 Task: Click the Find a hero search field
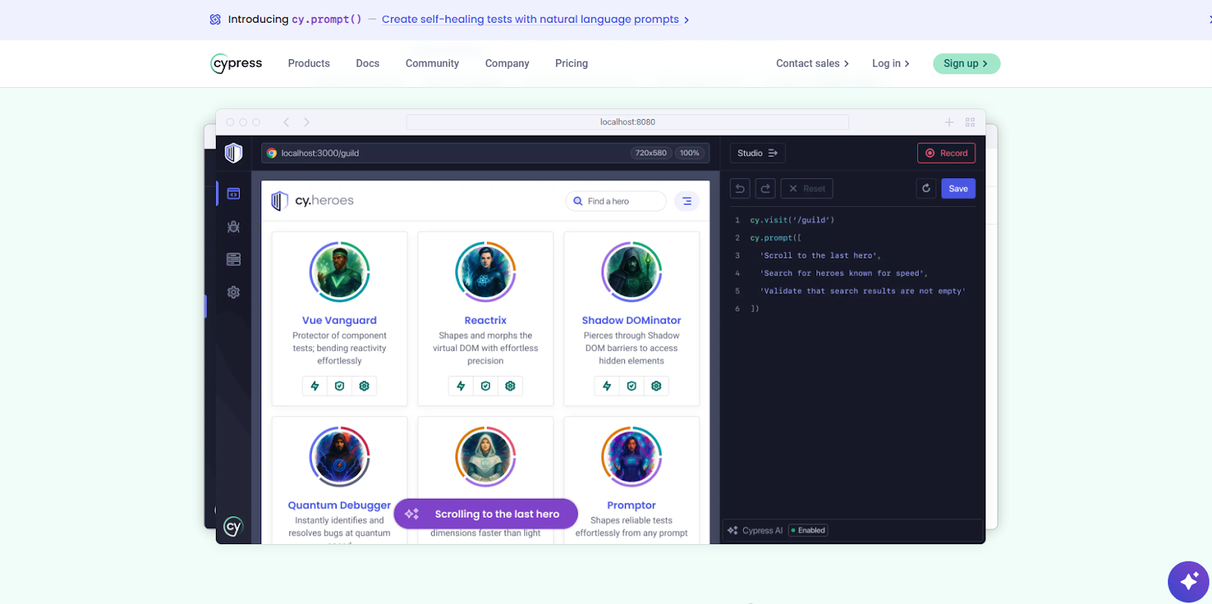[x=616, y=202]
